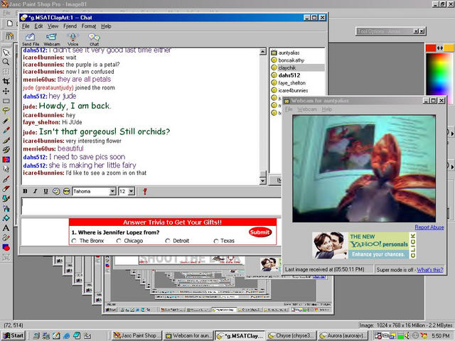Open the chat View menu
The width and height of the screenshot is (455, 341).
pyautogui.click(x=53, y=26)
